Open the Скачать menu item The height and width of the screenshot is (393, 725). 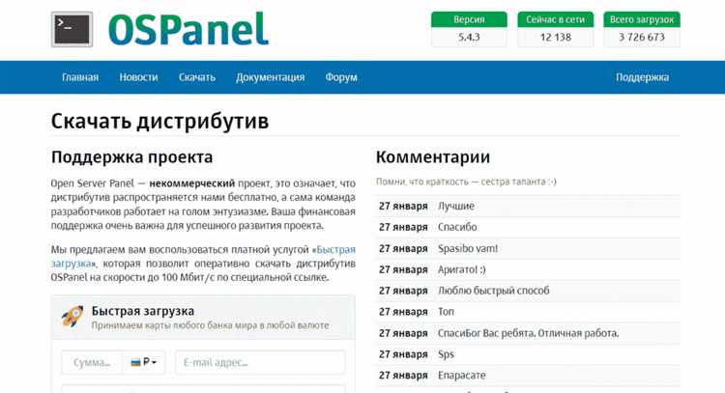click(197, 77)
